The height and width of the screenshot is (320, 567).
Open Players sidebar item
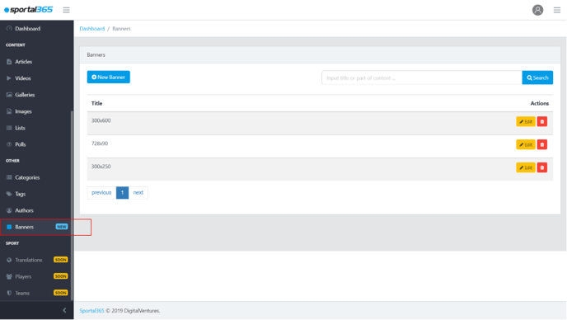tap(36, 276)
